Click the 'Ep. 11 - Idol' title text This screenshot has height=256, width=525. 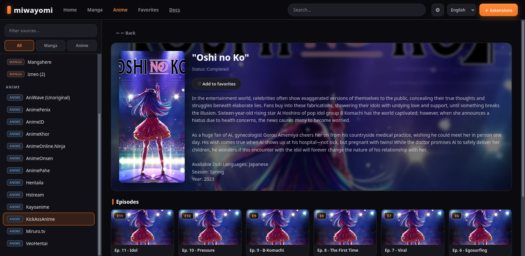coord(126,250)
